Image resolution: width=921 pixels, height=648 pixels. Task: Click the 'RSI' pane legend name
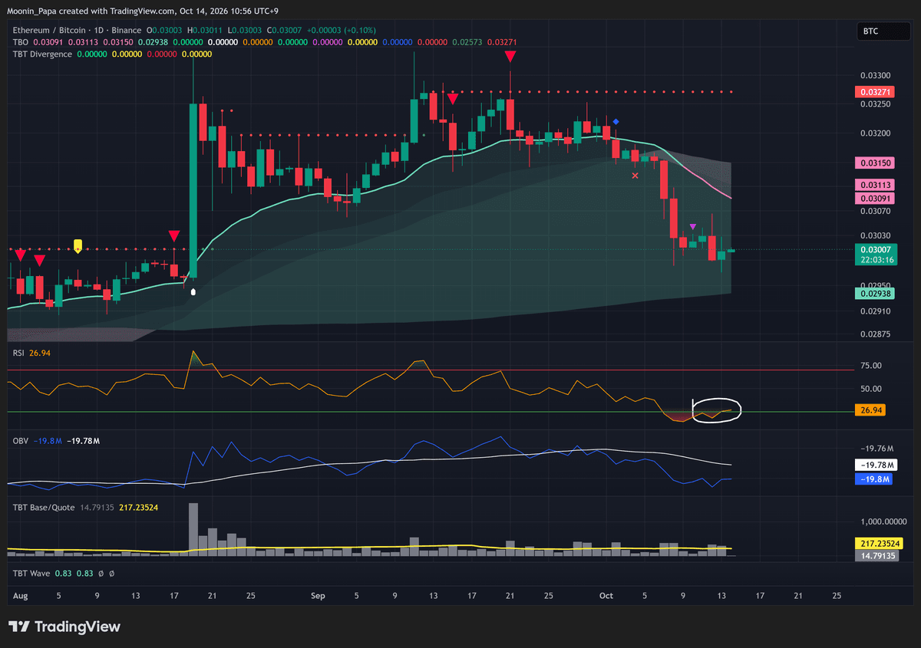click(x=18, y=354)
